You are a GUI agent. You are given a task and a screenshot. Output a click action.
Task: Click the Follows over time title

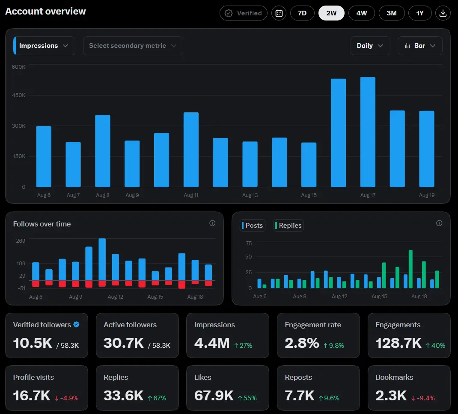click(x=42, y=224)
